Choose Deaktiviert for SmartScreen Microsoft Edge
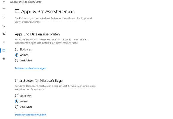 click(23, 107)
